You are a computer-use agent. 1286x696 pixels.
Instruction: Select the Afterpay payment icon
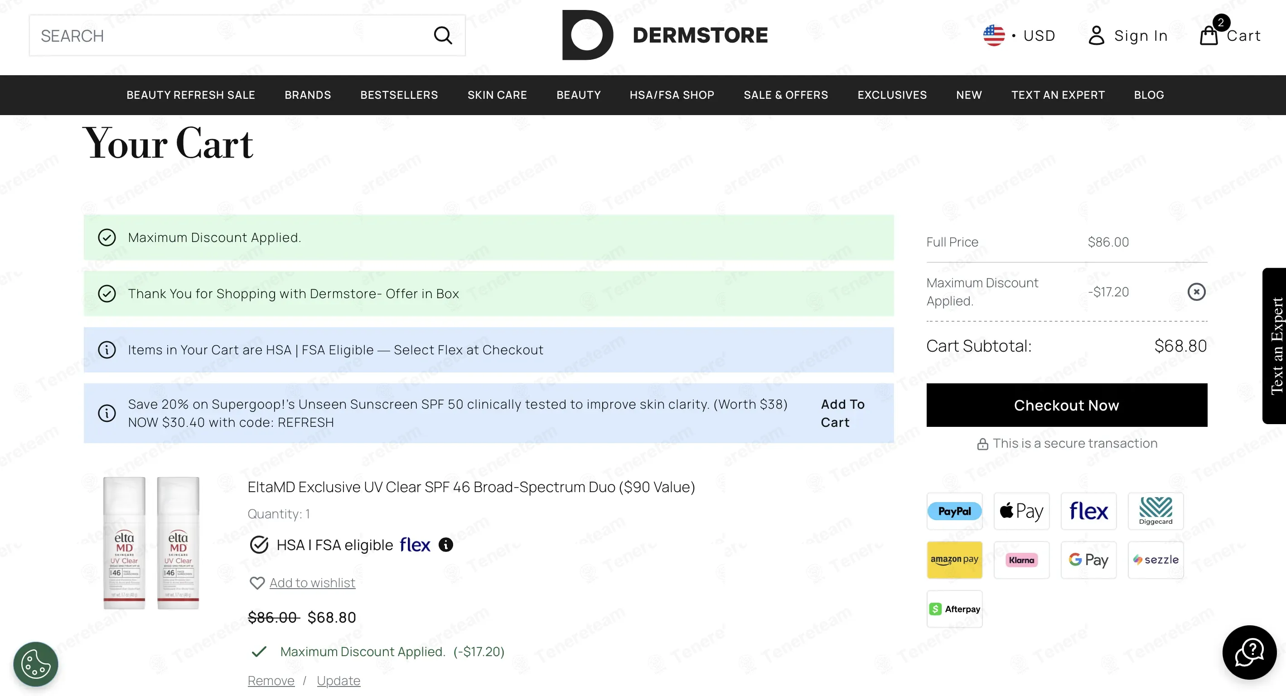click(x=954, y=609)
